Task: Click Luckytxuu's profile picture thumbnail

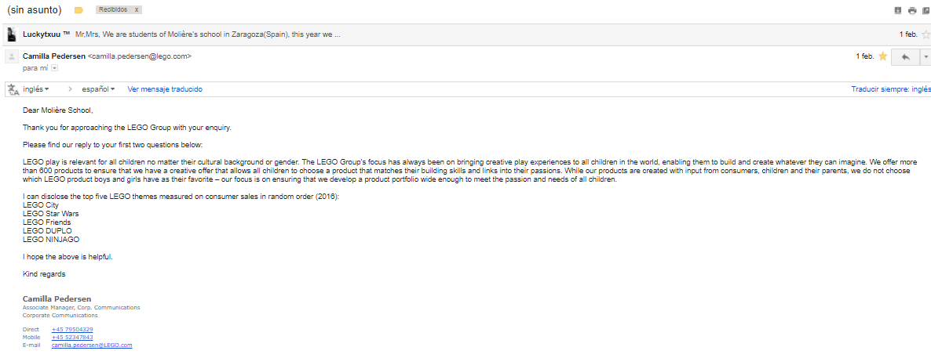Action: [12, 34]
